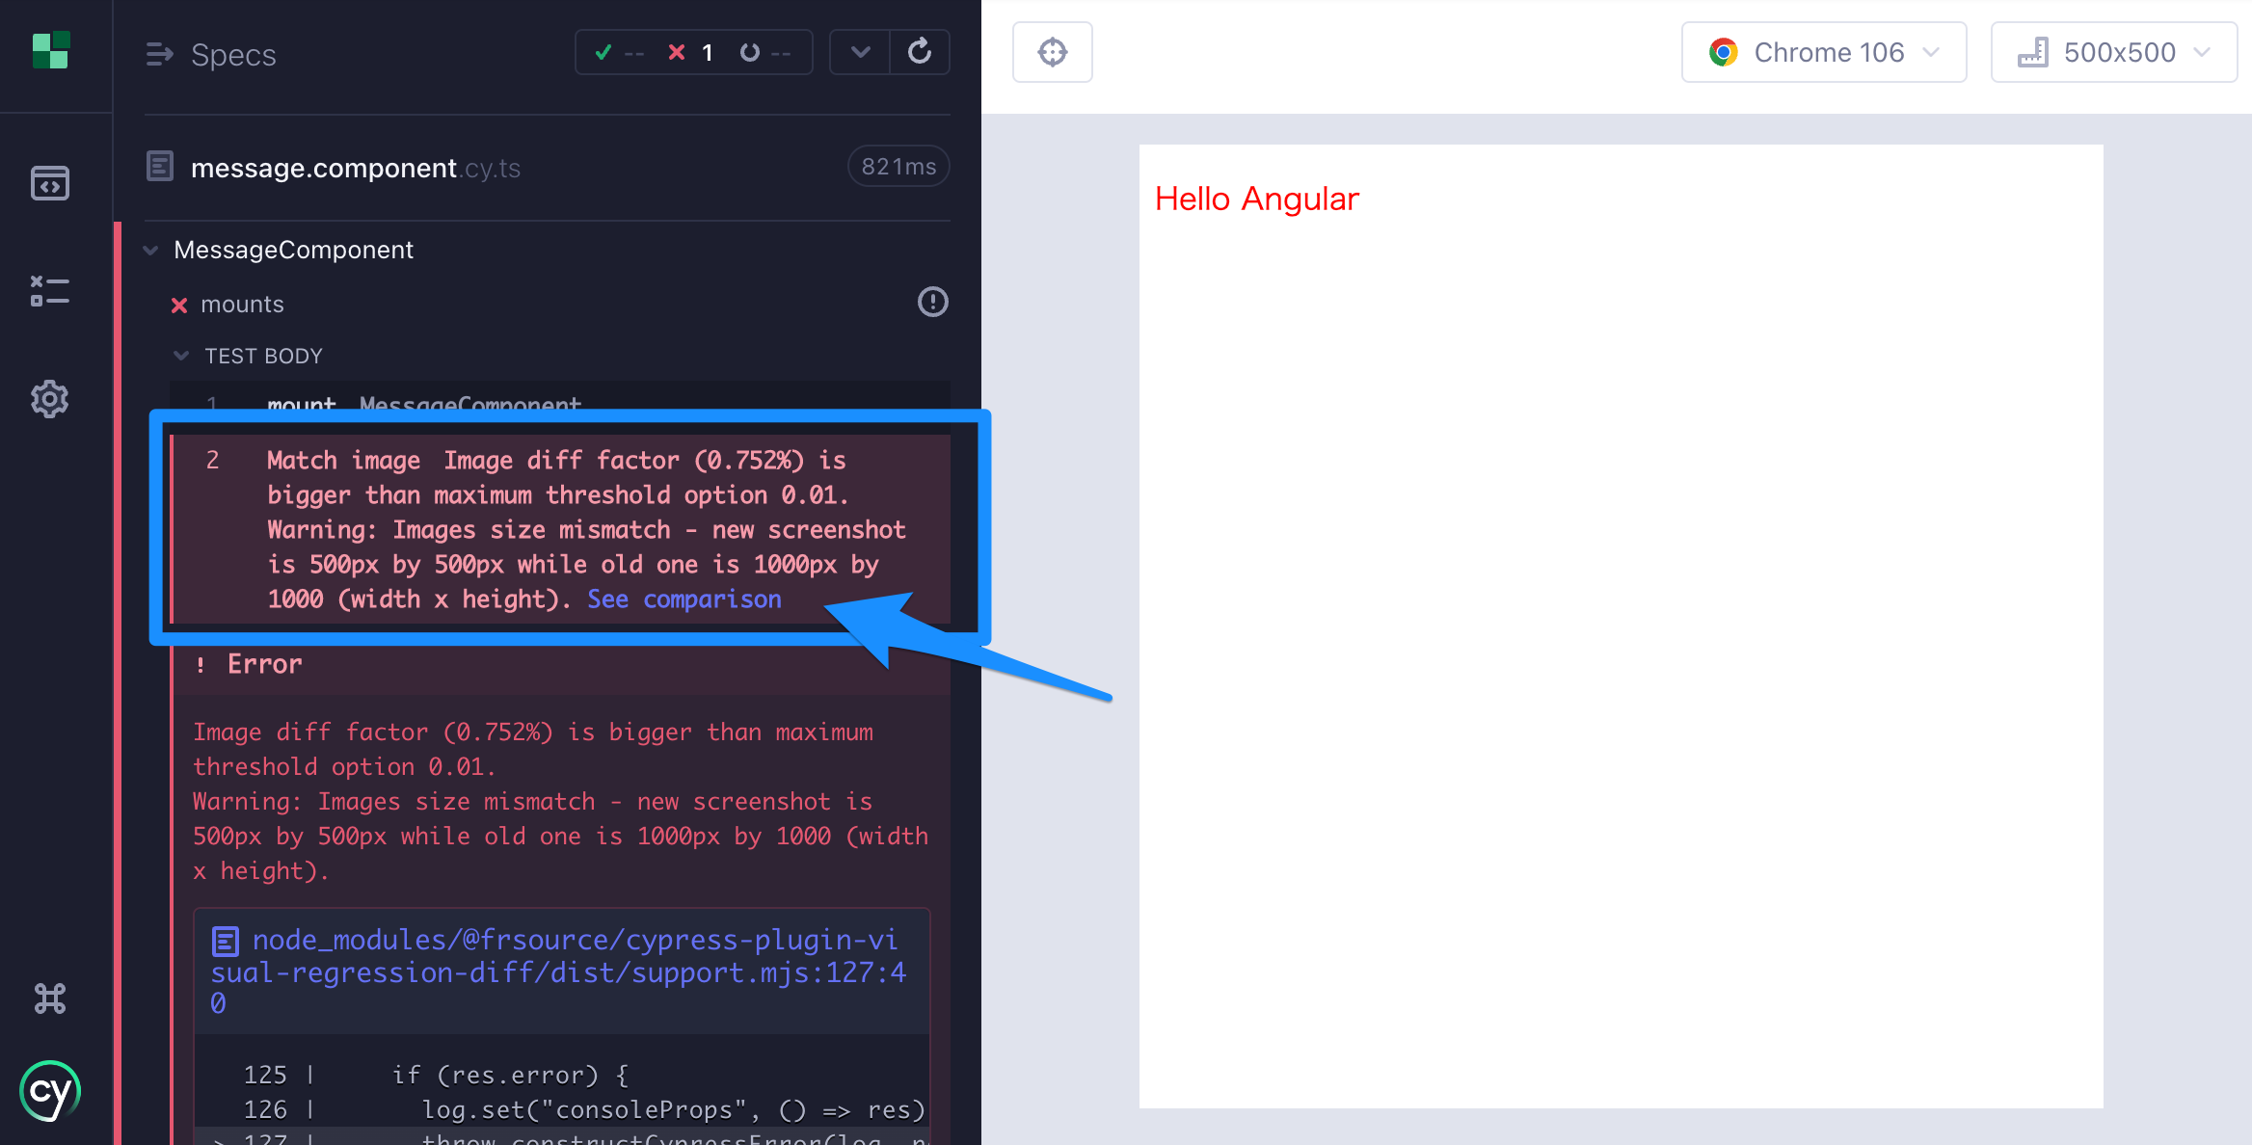This screenshot has width=2252, height=1145.
Task: Click the mount MessageComponent command row
Action: (424, 401)
